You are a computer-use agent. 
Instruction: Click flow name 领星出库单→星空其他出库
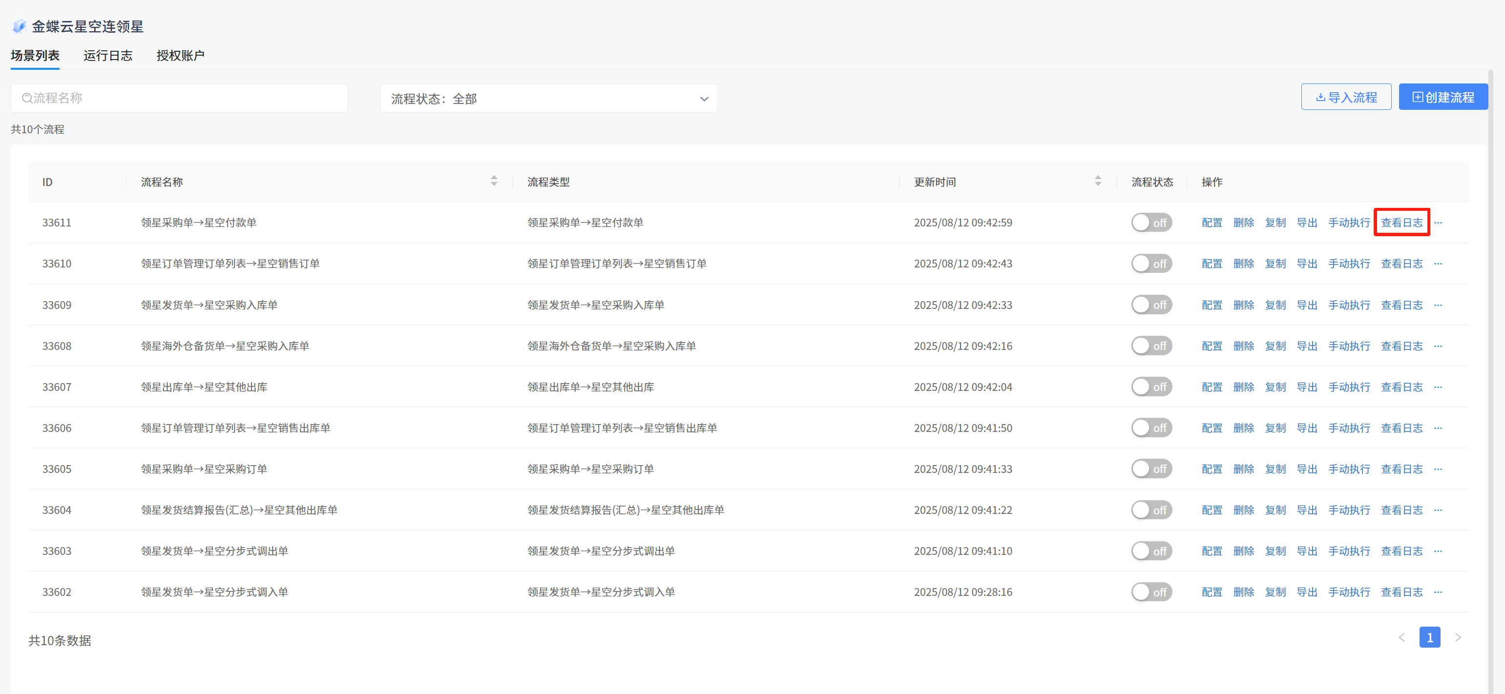pyautogui.click(x=204, y=387)
